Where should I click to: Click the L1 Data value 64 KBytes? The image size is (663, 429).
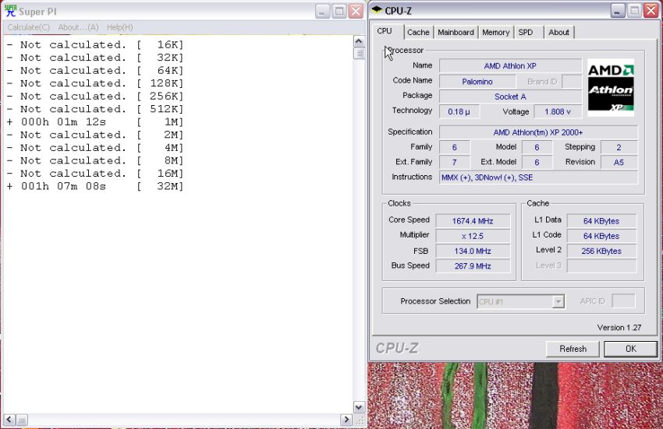[601, 221]
